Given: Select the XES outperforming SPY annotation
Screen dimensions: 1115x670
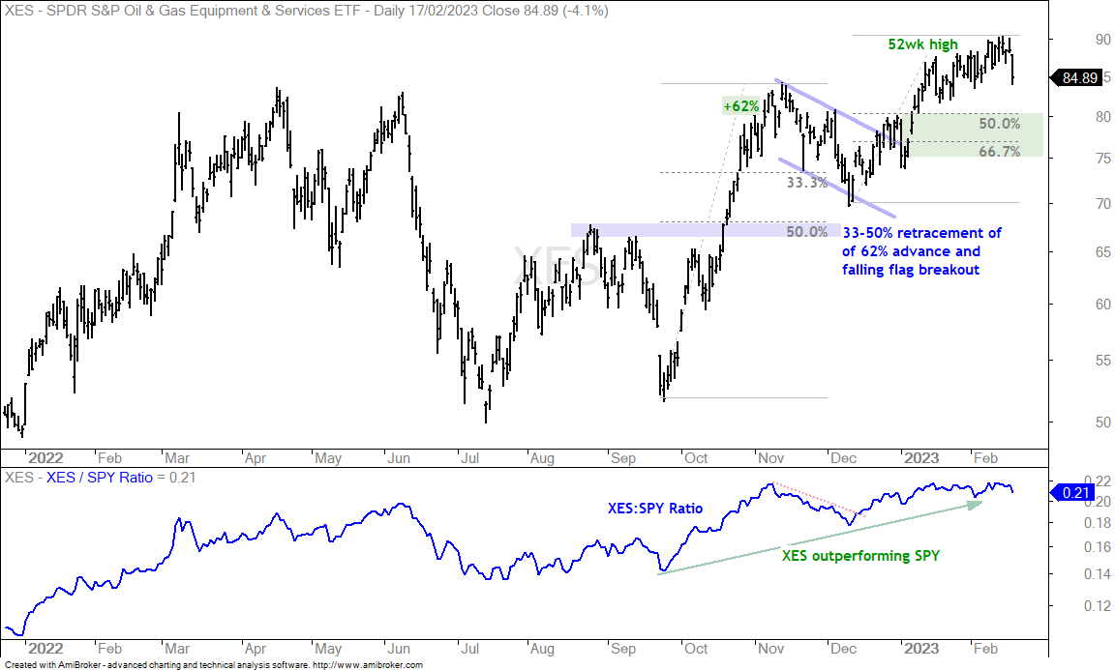Looking at the screenshot, I should (860, 556).
